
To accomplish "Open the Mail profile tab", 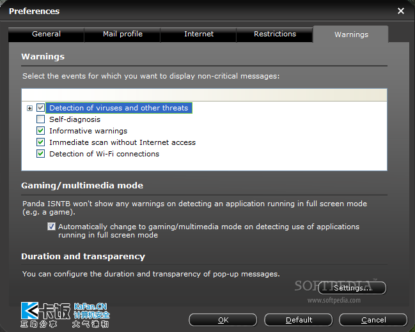I will click(x=123, y=34).
